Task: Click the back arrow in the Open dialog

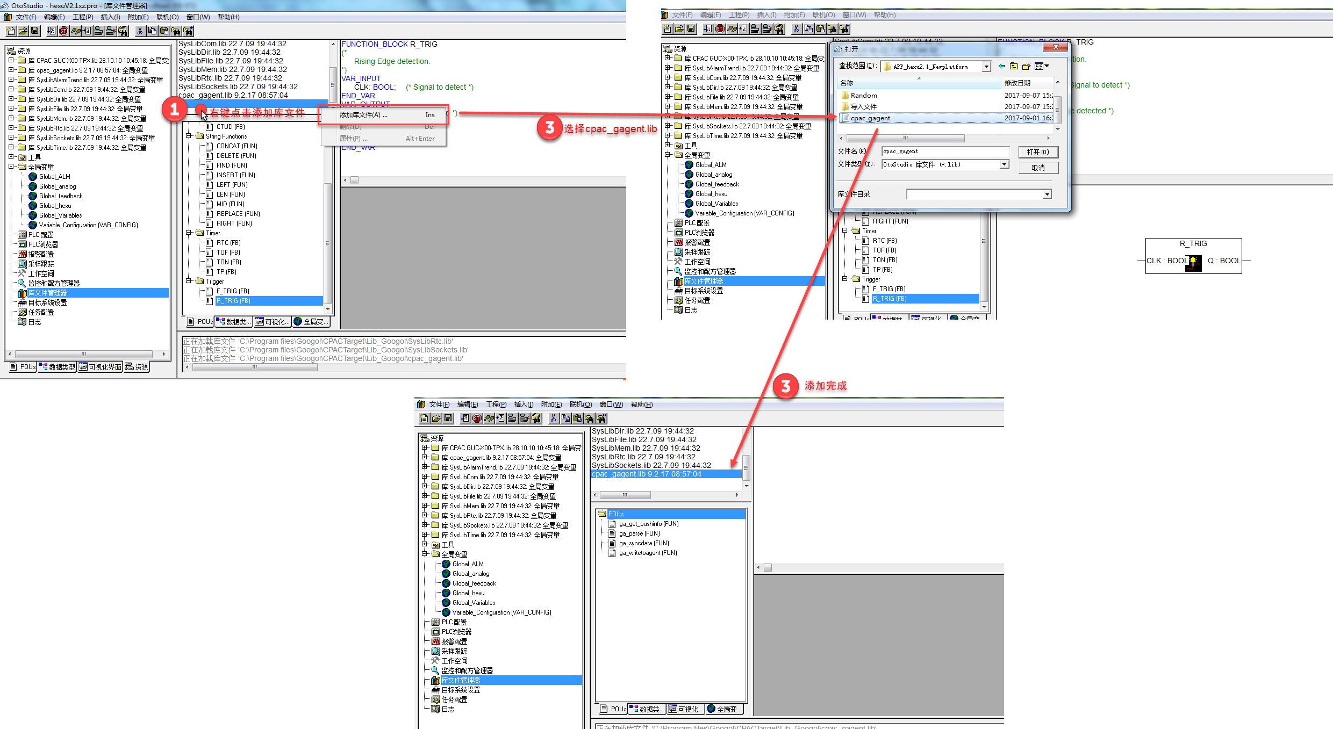Action: [1001, 67]
